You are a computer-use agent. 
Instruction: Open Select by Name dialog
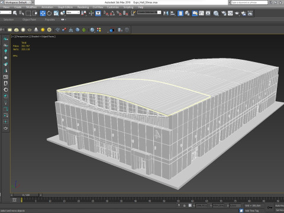pyautogui.click(x=21, y=13)
